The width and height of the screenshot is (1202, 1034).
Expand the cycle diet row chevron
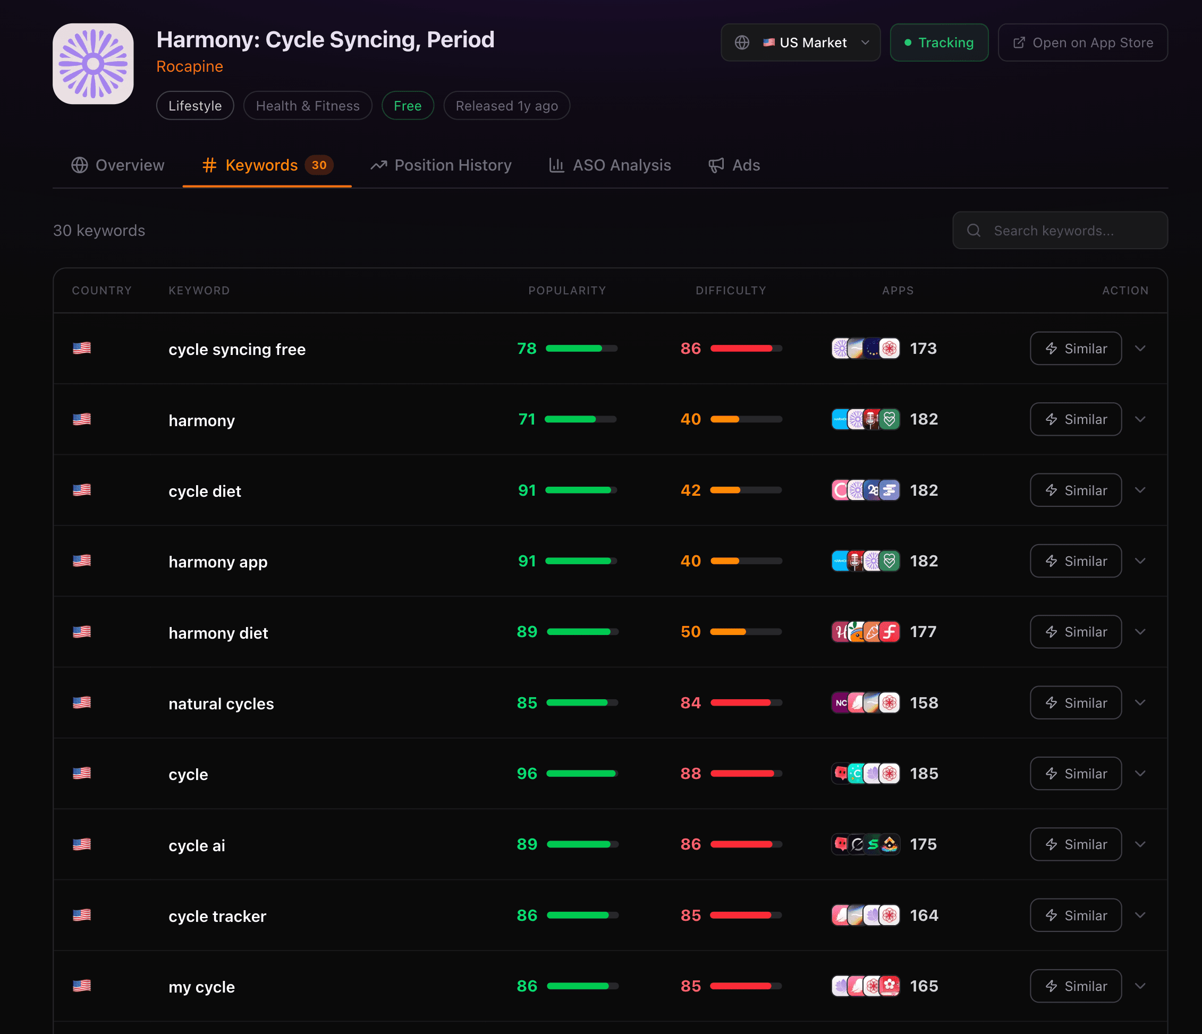coord(1140,490)
